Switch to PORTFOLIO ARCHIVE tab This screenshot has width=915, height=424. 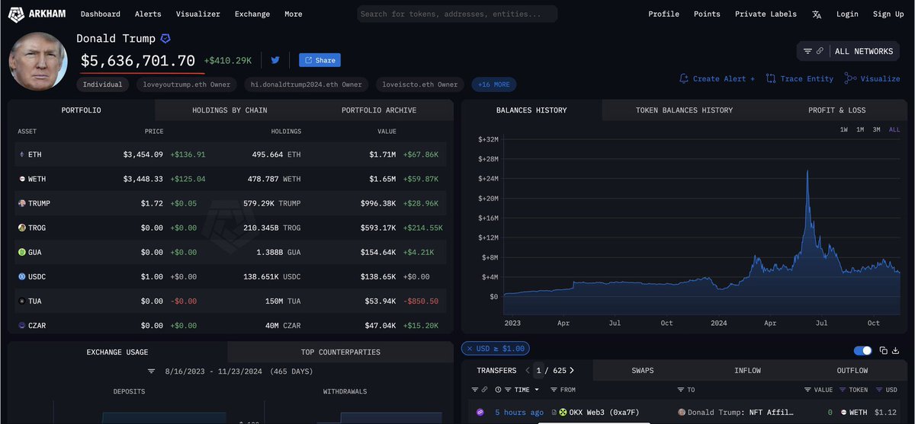tap(379, 110)
